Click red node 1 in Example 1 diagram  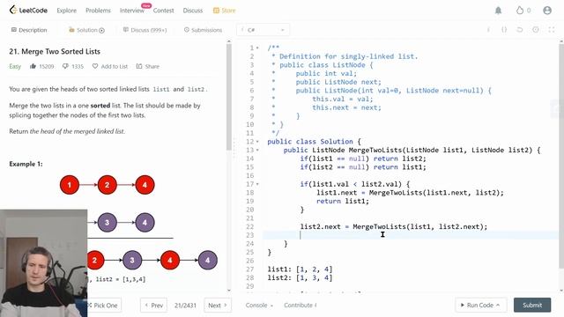[70, 185]
